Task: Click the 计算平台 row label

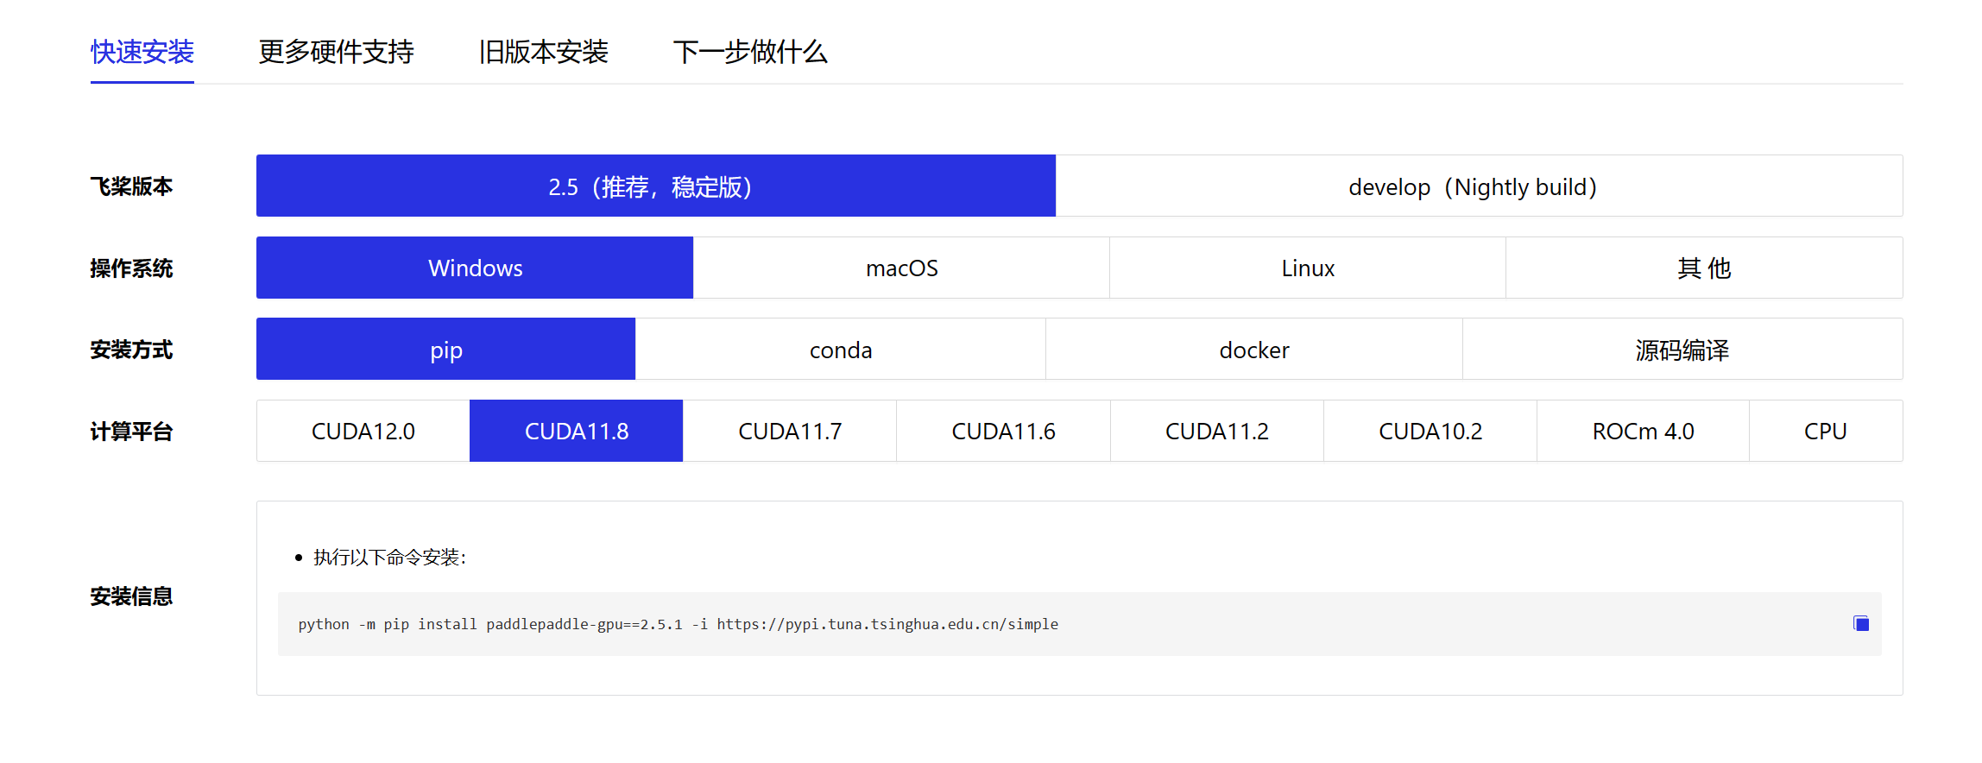Action: click(131, 431)
